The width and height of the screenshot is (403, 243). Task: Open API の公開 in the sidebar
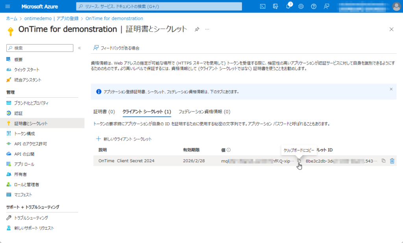(x=24, y=154)
